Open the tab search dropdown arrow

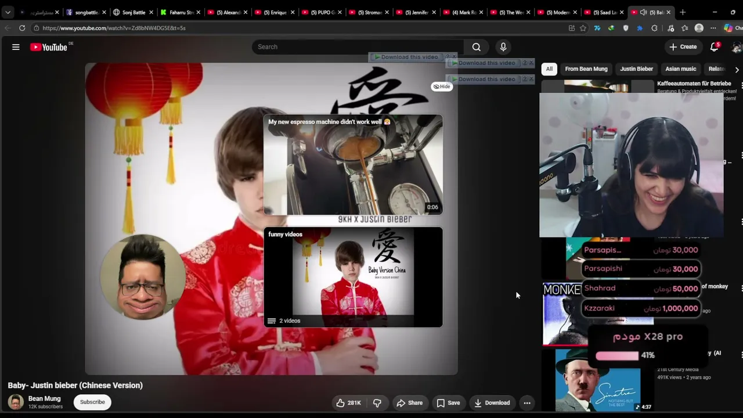(x=8, y=12)
